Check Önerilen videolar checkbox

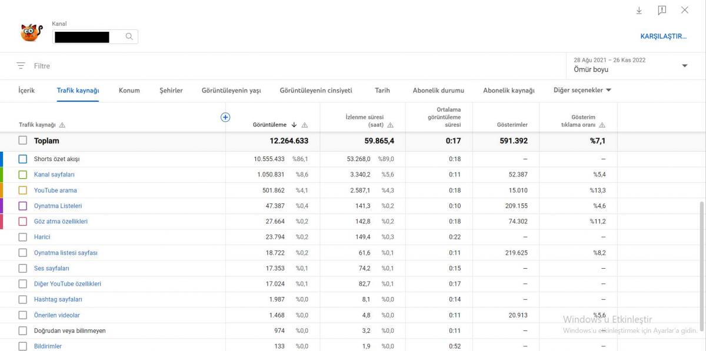[x=22, y=315]
